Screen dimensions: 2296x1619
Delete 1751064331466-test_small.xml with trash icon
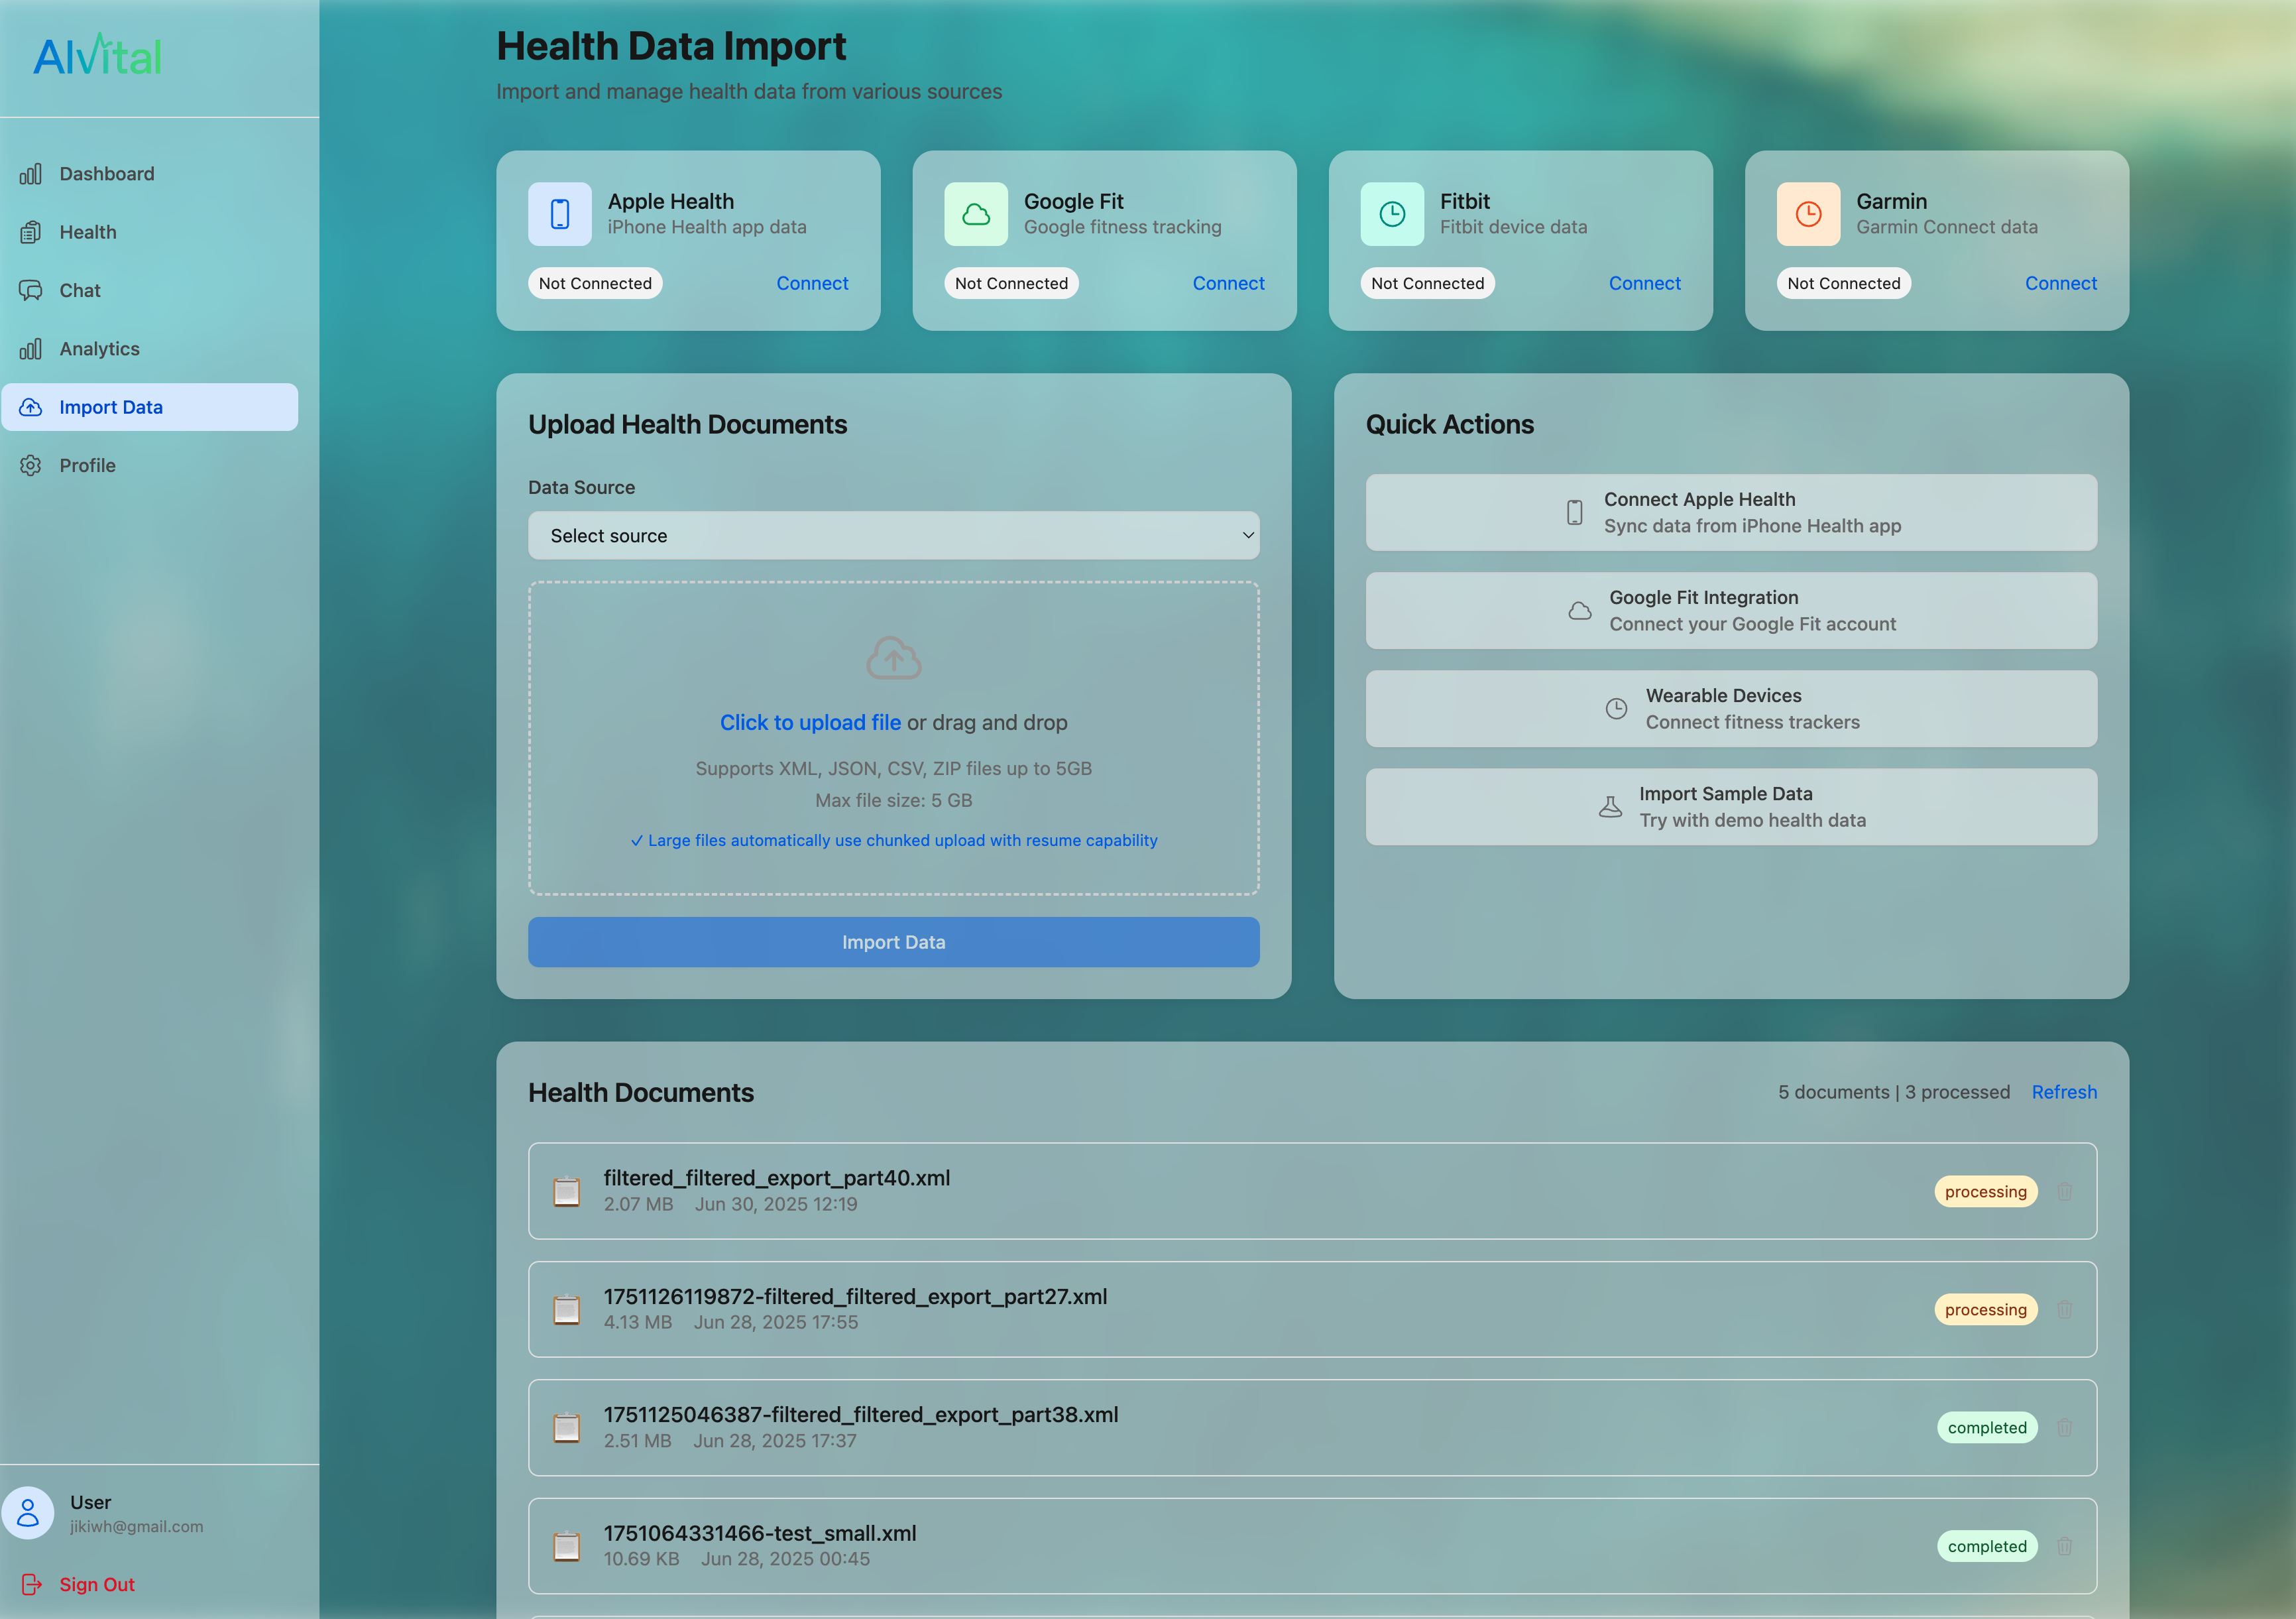tap(2064, 1546)
